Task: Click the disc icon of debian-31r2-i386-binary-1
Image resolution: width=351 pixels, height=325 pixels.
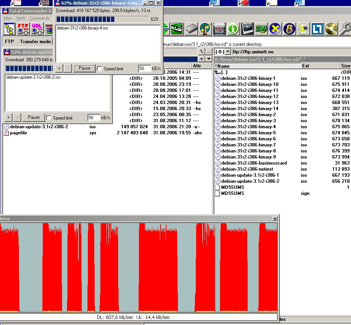Action: (218, 78)
